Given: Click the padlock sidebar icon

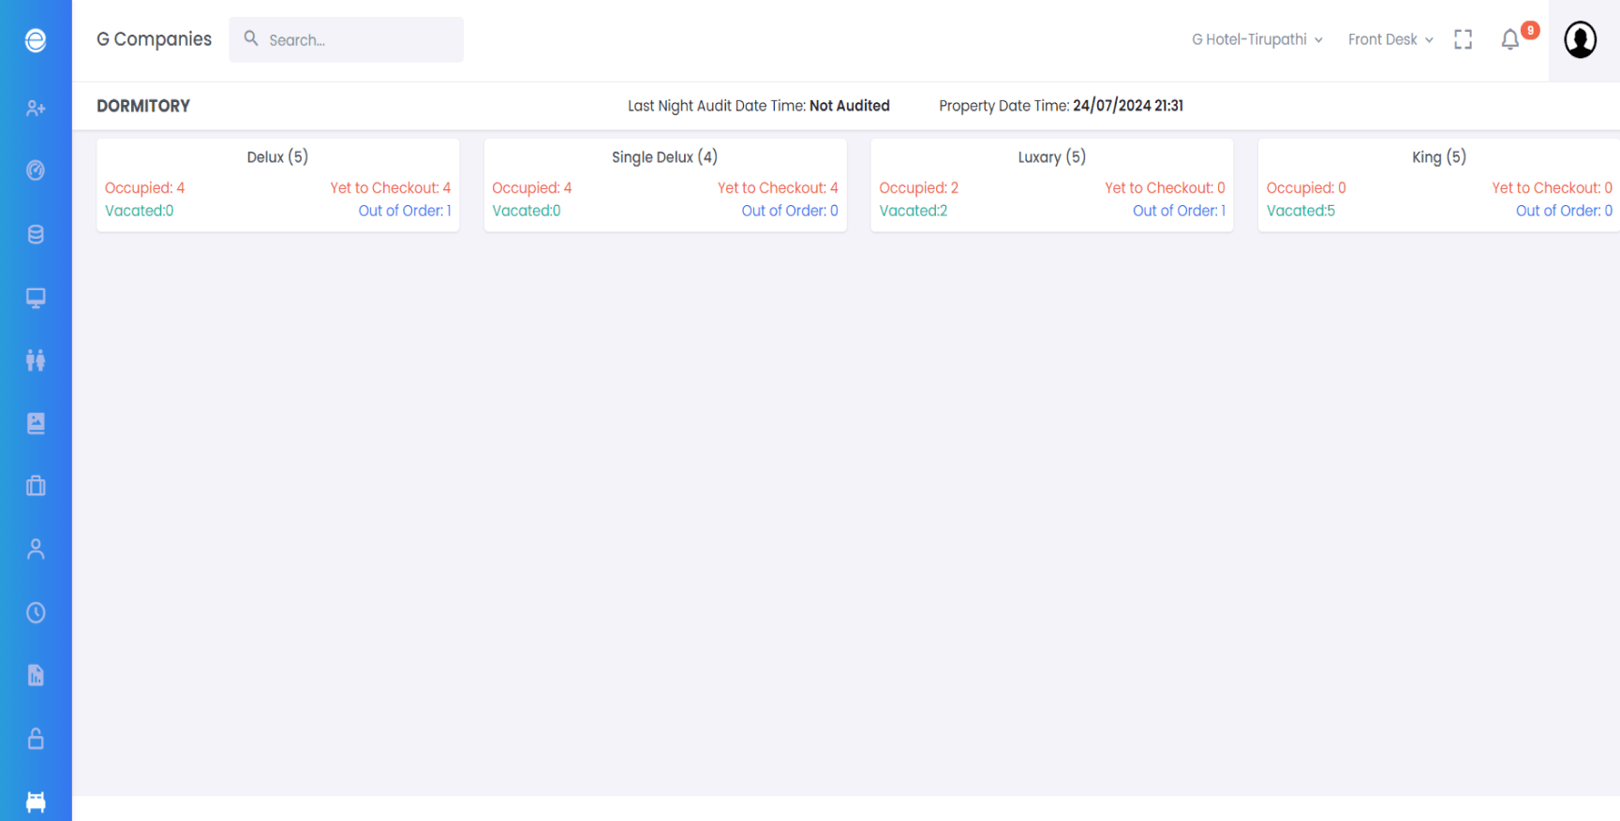Looking at the screenshot, I should pyautogui.click(x=36, y=739).
